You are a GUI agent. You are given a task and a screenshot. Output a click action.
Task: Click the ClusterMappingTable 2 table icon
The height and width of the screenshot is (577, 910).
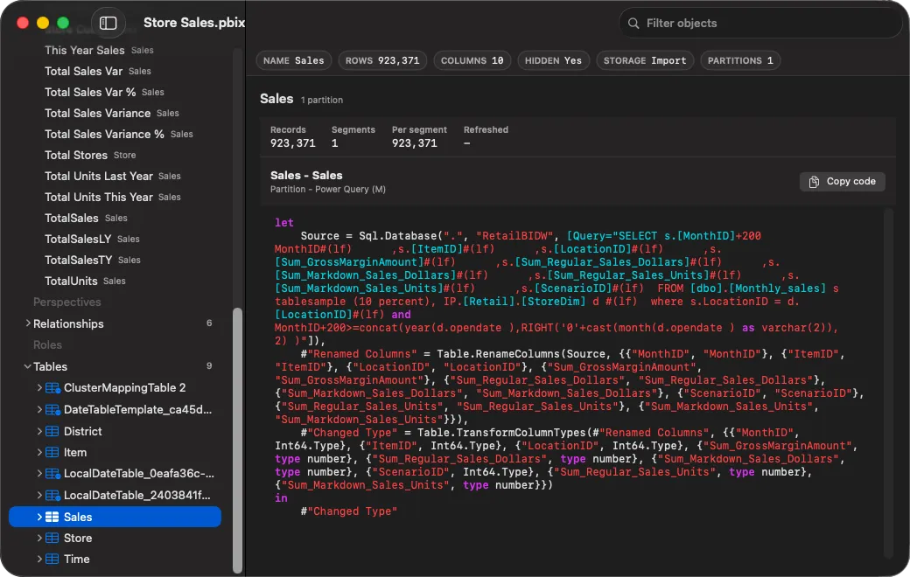52,388
